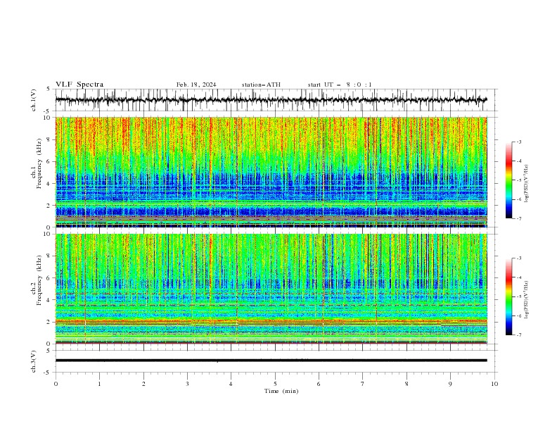
Task: Click the time axis tick label '1'
Action: pos(99,384)
